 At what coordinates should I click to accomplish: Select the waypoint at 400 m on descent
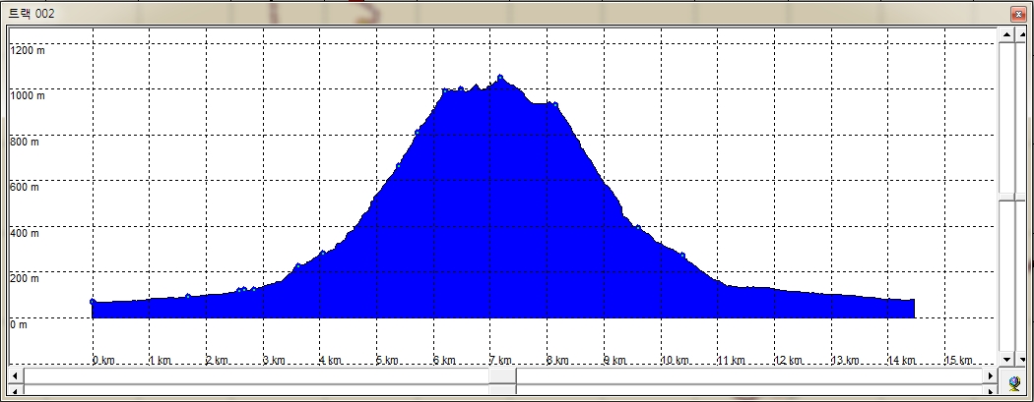638,228
